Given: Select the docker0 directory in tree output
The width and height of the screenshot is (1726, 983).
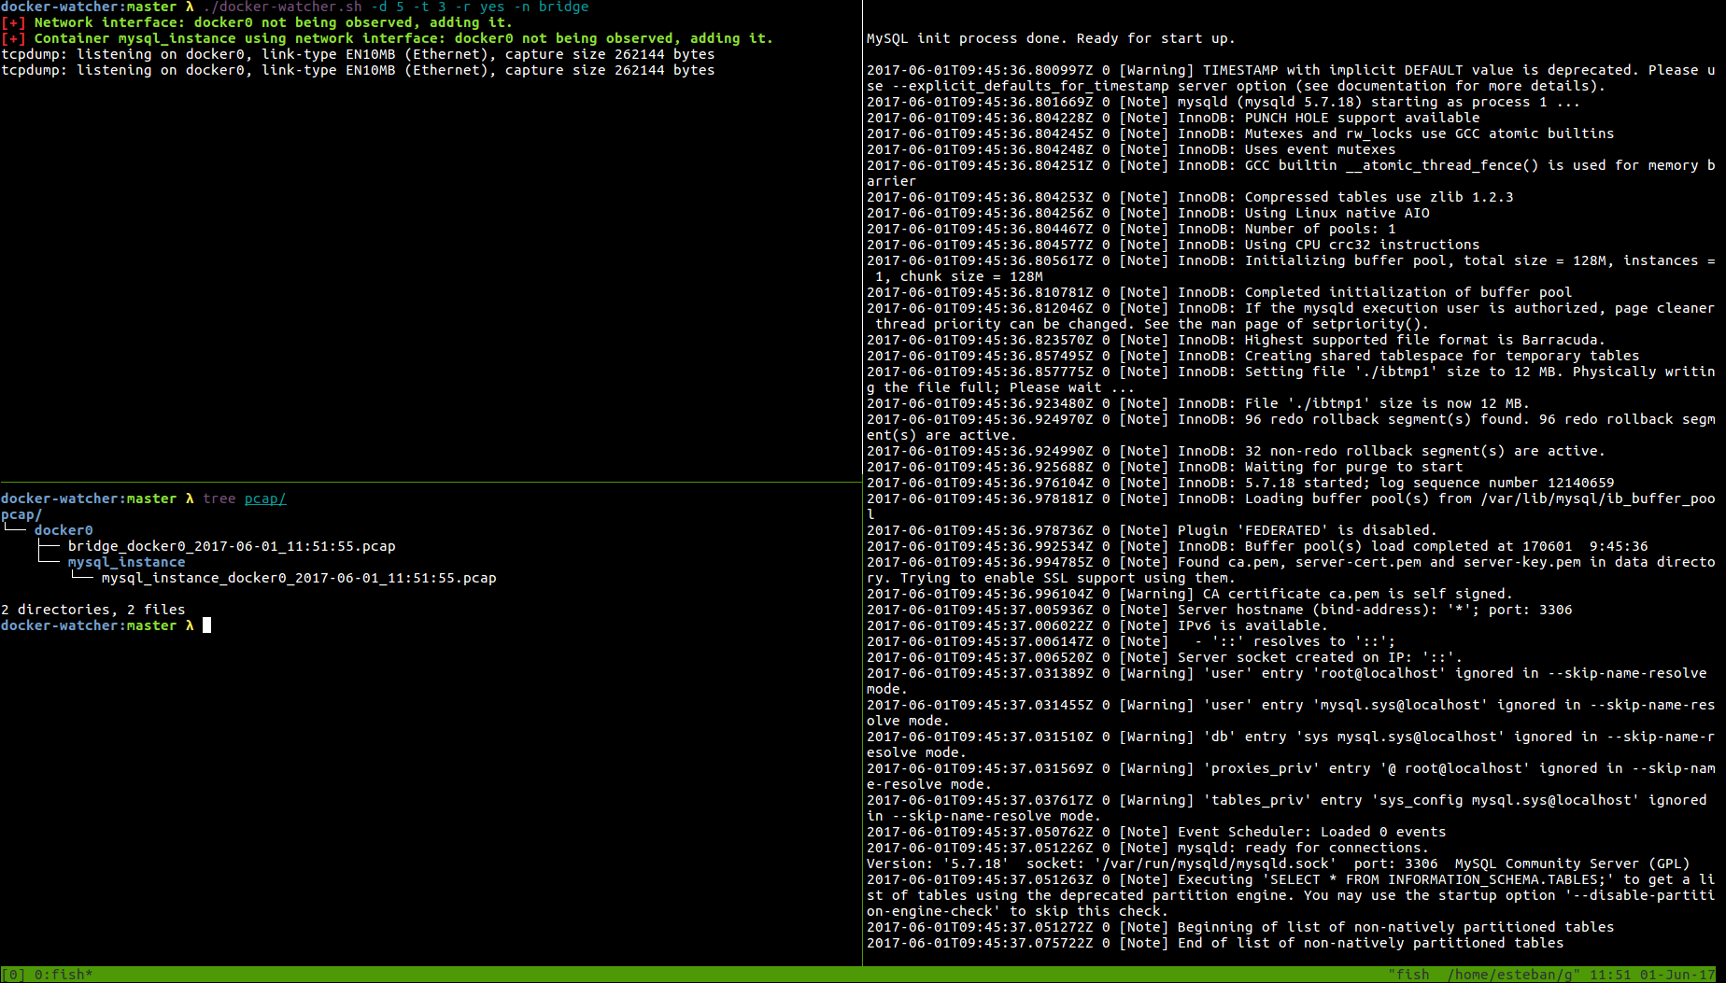Looking at the screenshot, I should point(64,530).
